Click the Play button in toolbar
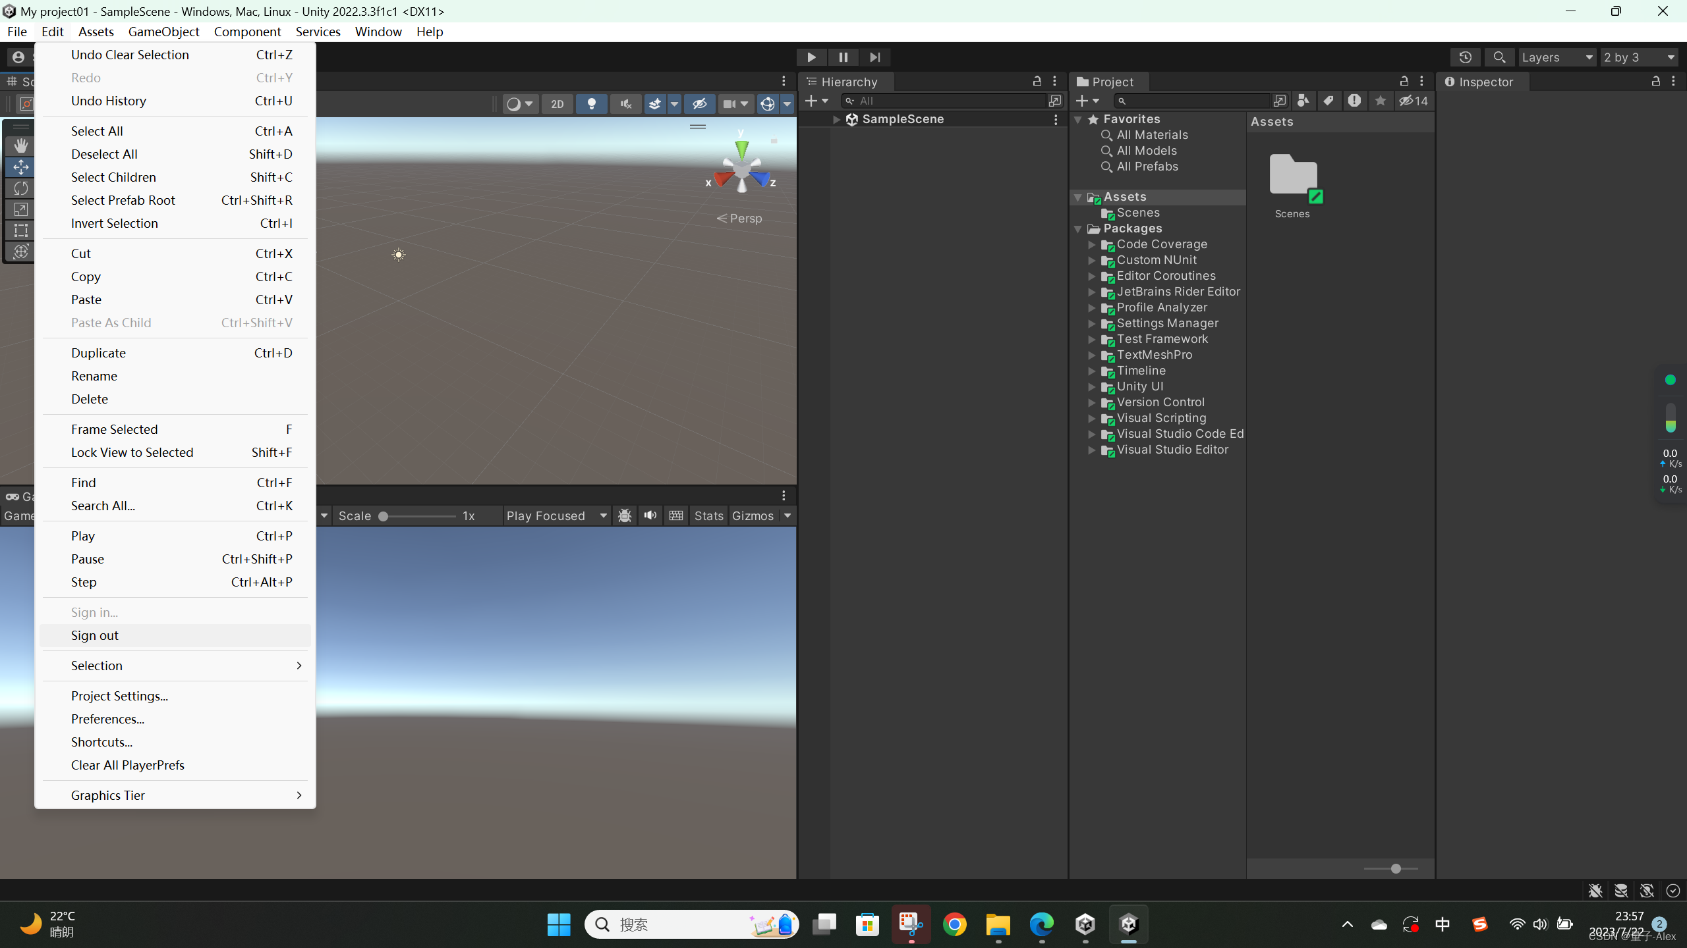This screenshot has width=1687, height=948. (811, 57)
